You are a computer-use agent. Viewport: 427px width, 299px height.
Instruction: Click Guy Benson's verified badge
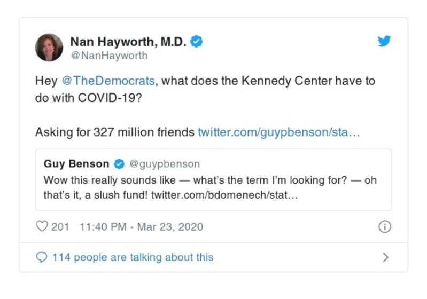pyautogui.click(x=120, y=164)
